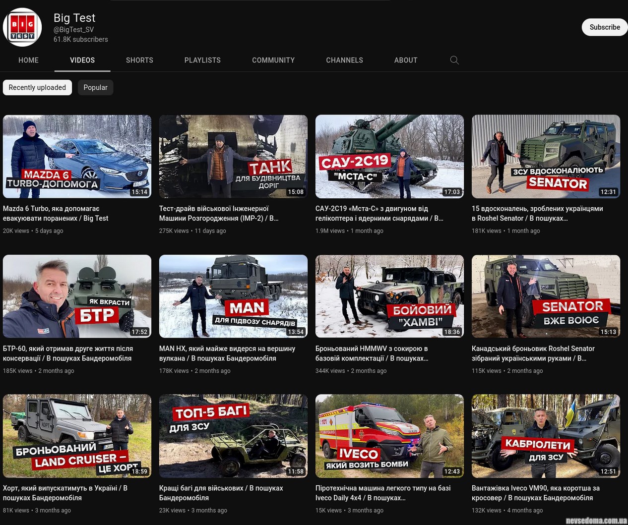This screenshot has height=525, width=628.
Task: Go to the Playlists tab
Action: click(202, 60)
